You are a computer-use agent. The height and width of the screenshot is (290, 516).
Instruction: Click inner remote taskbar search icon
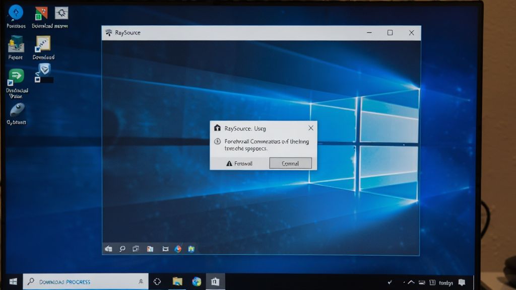pos(122,249)
